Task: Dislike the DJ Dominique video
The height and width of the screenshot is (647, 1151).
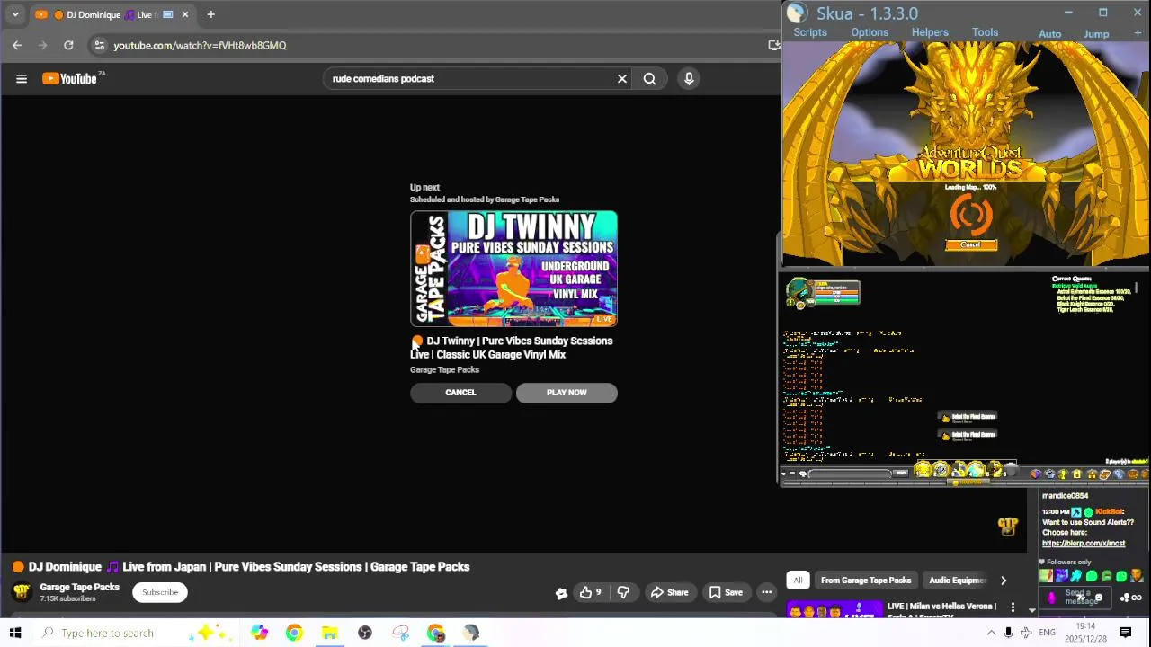Action: (x=623, y=592)
